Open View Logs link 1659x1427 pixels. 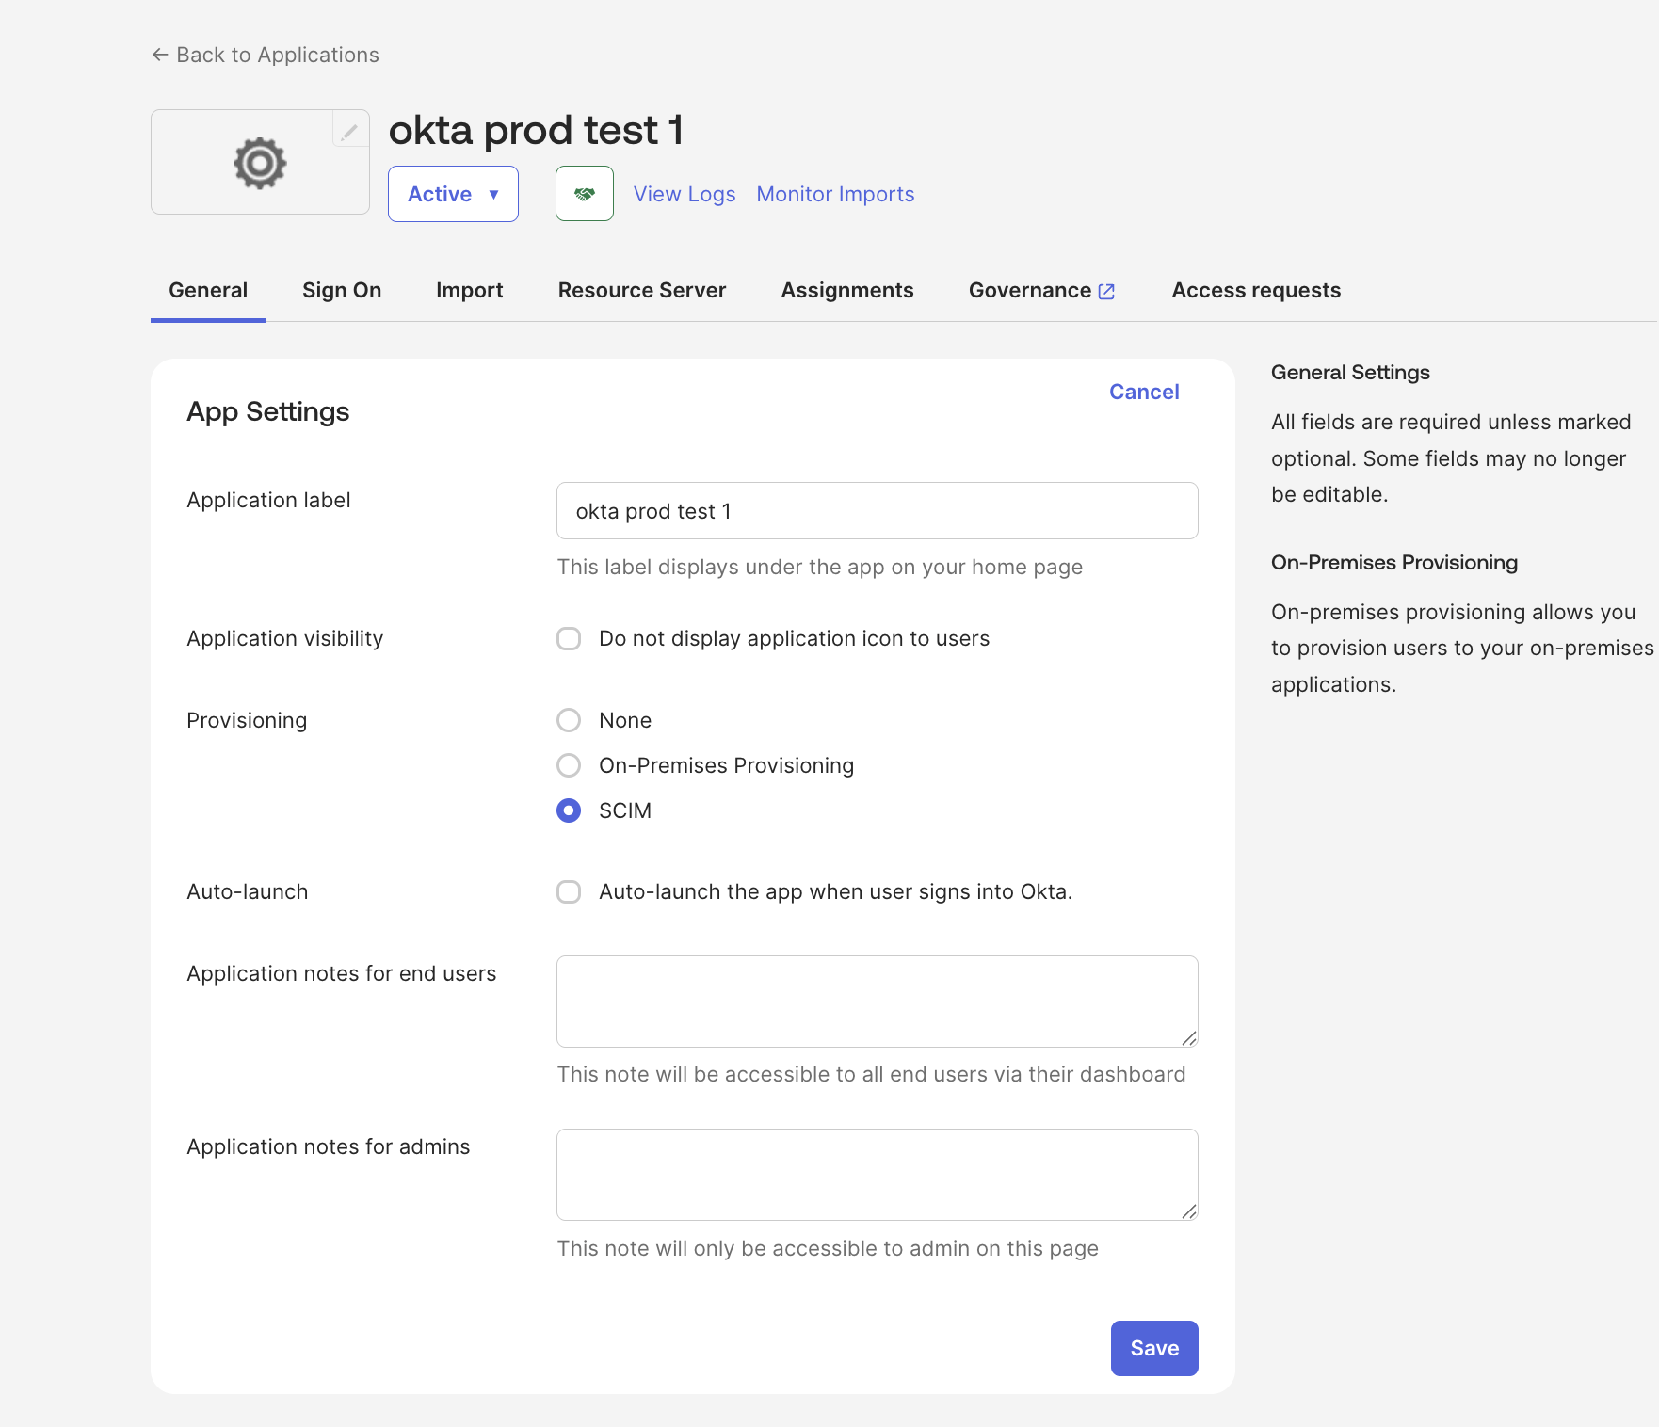click(x=685, y=194)
